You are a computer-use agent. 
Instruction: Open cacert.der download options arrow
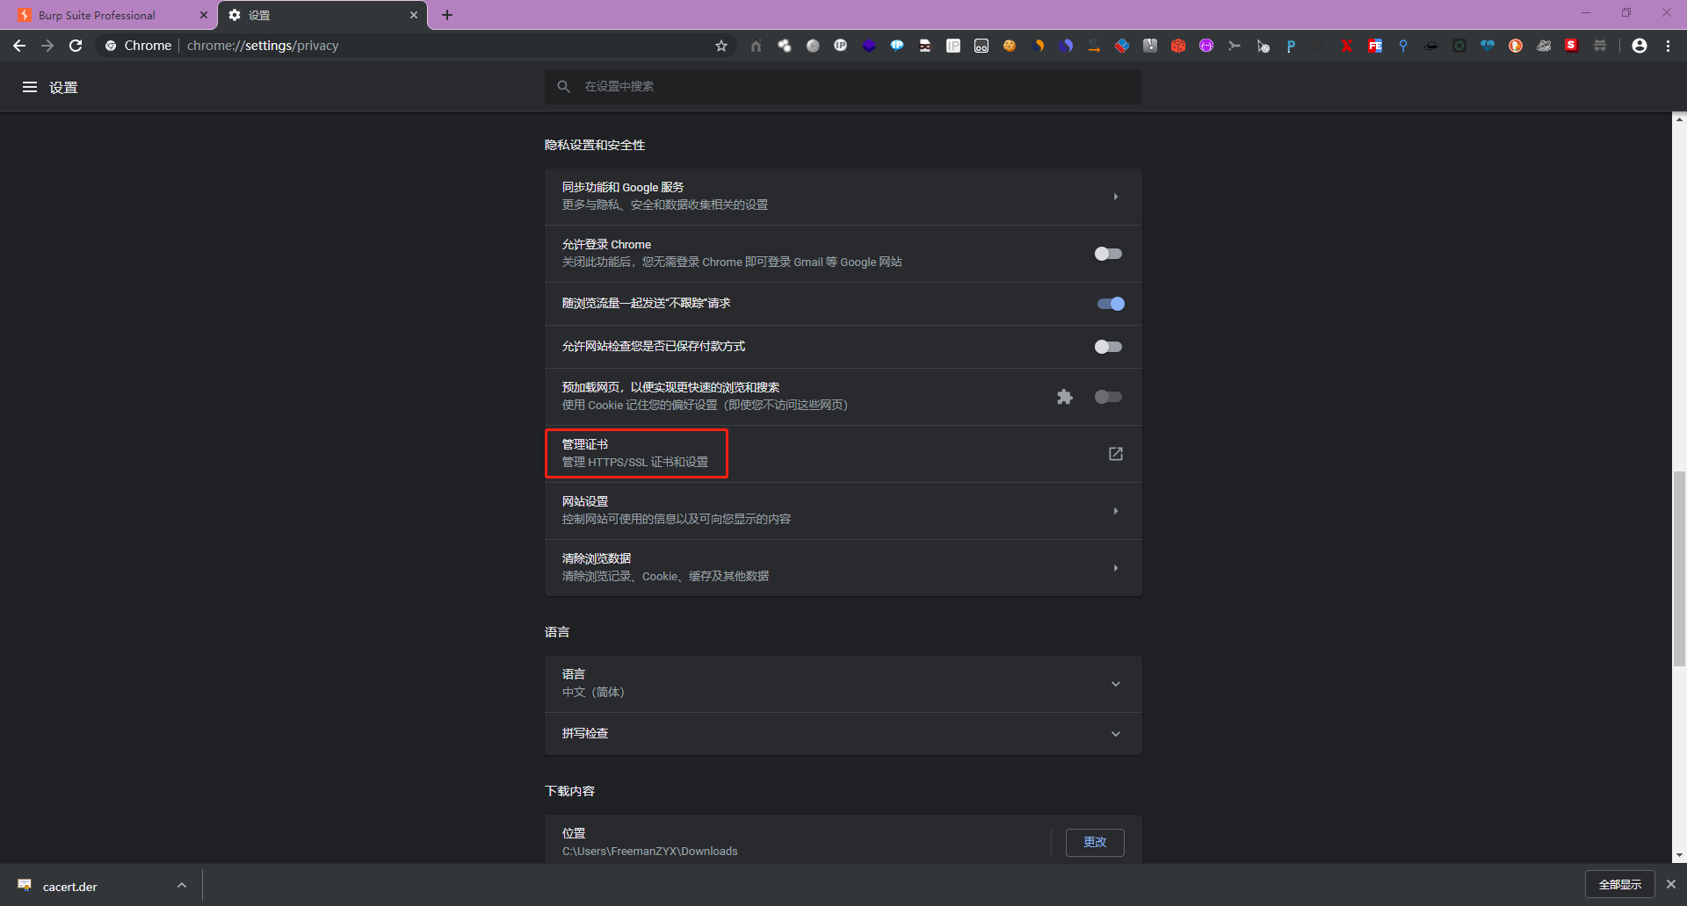point(182,885)
